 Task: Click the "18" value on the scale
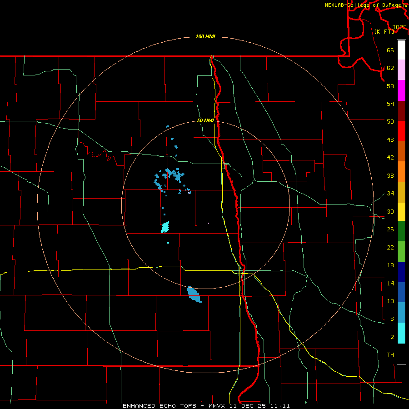click(390, 265)
